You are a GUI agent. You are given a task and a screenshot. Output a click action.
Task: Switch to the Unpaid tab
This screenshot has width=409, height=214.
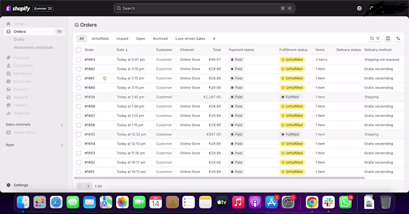pyautogui.click(x=122, y=39)
